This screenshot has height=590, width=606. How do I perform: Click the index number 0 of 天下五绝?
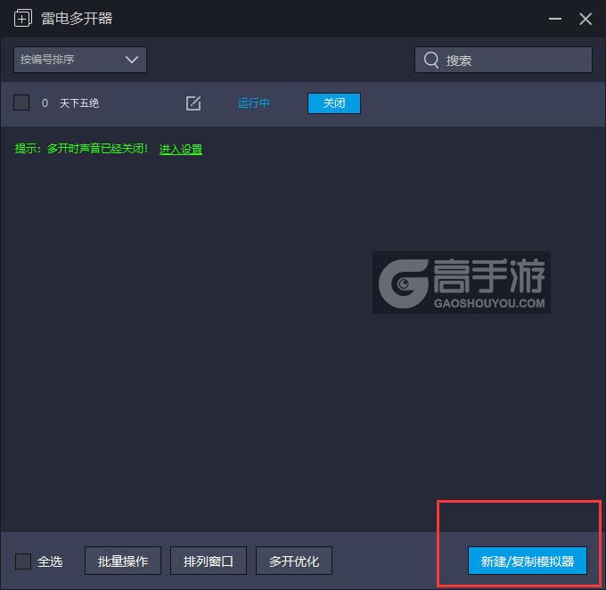[x=45, y=103]
